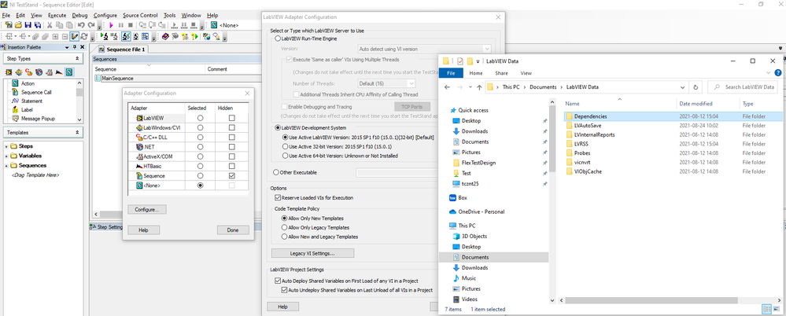Open the Dependencies folder in Explorer
Viewport: 786px width, 316px height.
point(591,116)
